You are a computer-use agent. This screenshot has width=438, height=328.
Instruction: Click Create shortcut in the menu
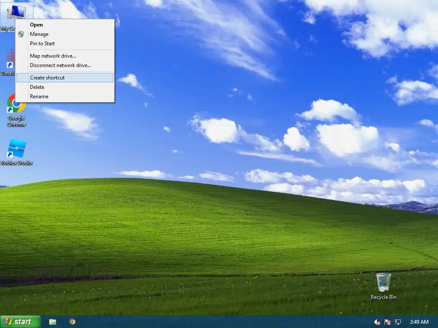click(x=65, y=78)
